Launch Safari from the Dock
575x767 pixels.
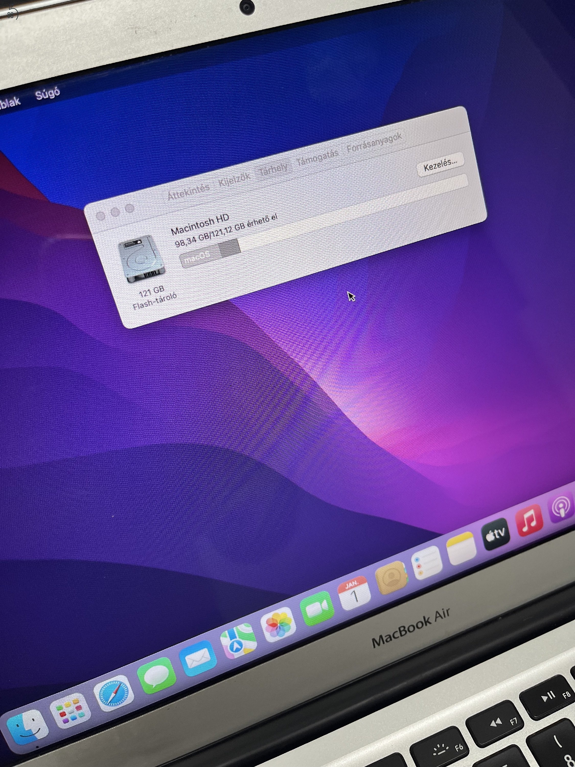click(113, 693)
